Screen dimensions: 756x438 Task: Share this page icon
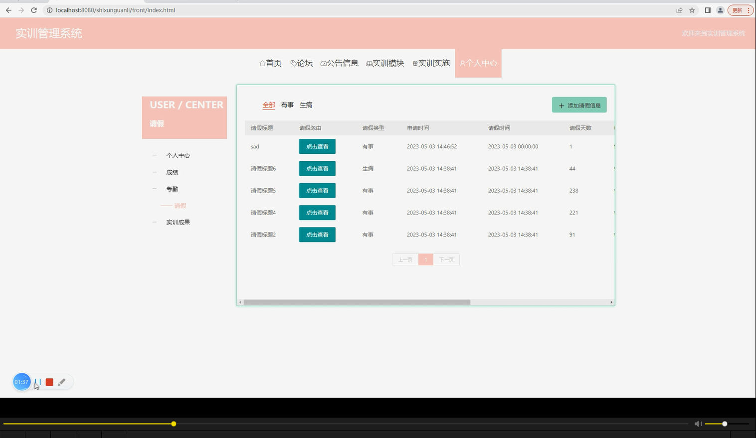pos(679,10)
